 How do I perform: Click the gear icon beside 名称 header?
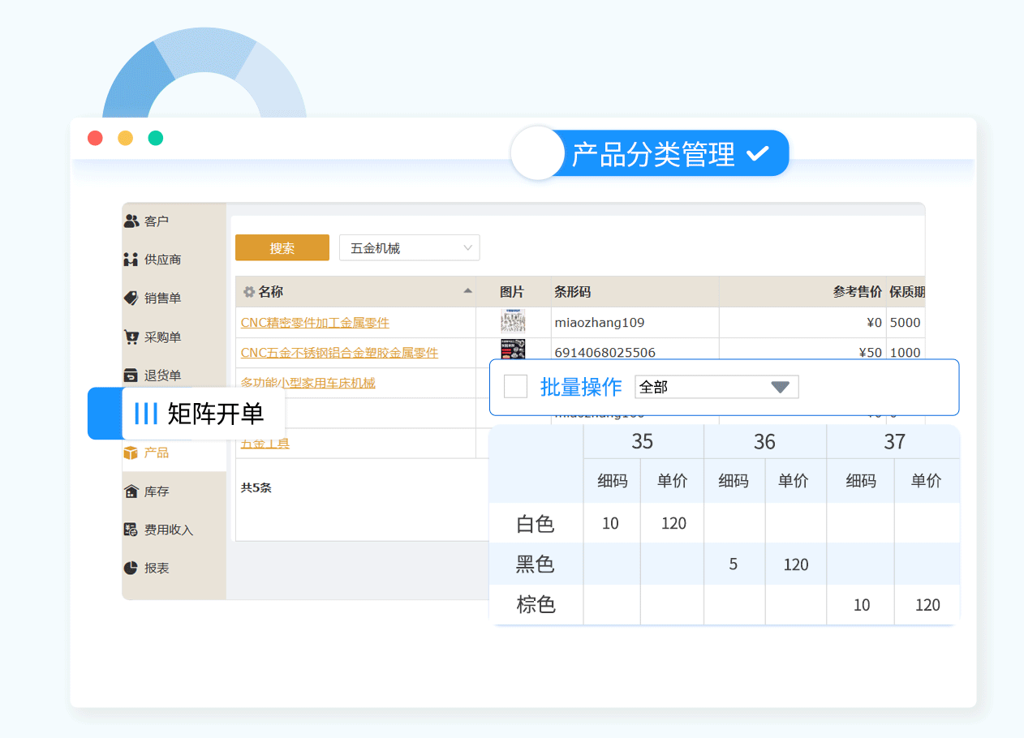(249, 292)
